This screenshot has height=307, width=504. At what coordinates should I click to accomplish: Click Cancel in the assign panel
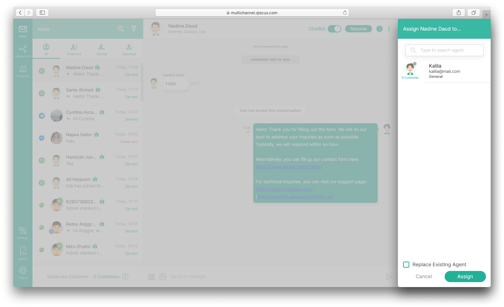tap(423, 276)
